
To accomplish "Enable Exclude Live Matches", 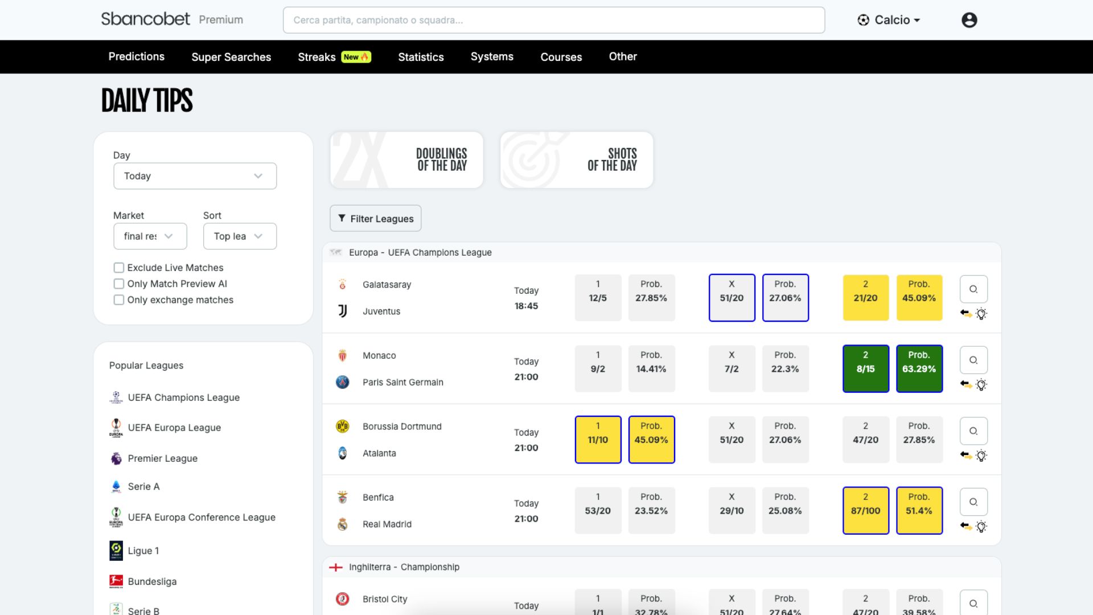I will click(118, 267).
